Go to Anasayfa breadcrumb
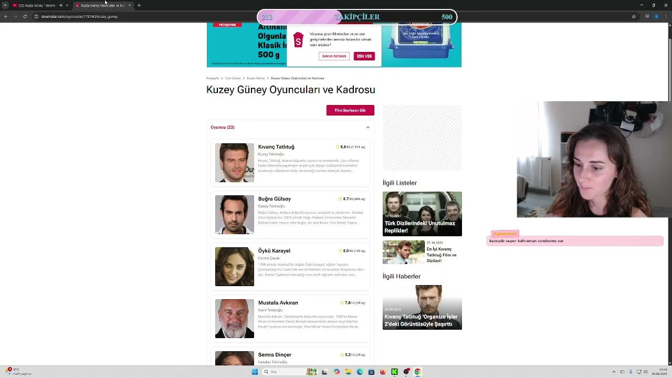The image size is (672, 378). click(213, 78)
